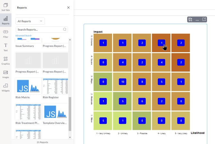The height and width of the screenshot is (144, 215).
Task: Close the Reports panel
Action: pyautogui.click(x=68, y=7)
